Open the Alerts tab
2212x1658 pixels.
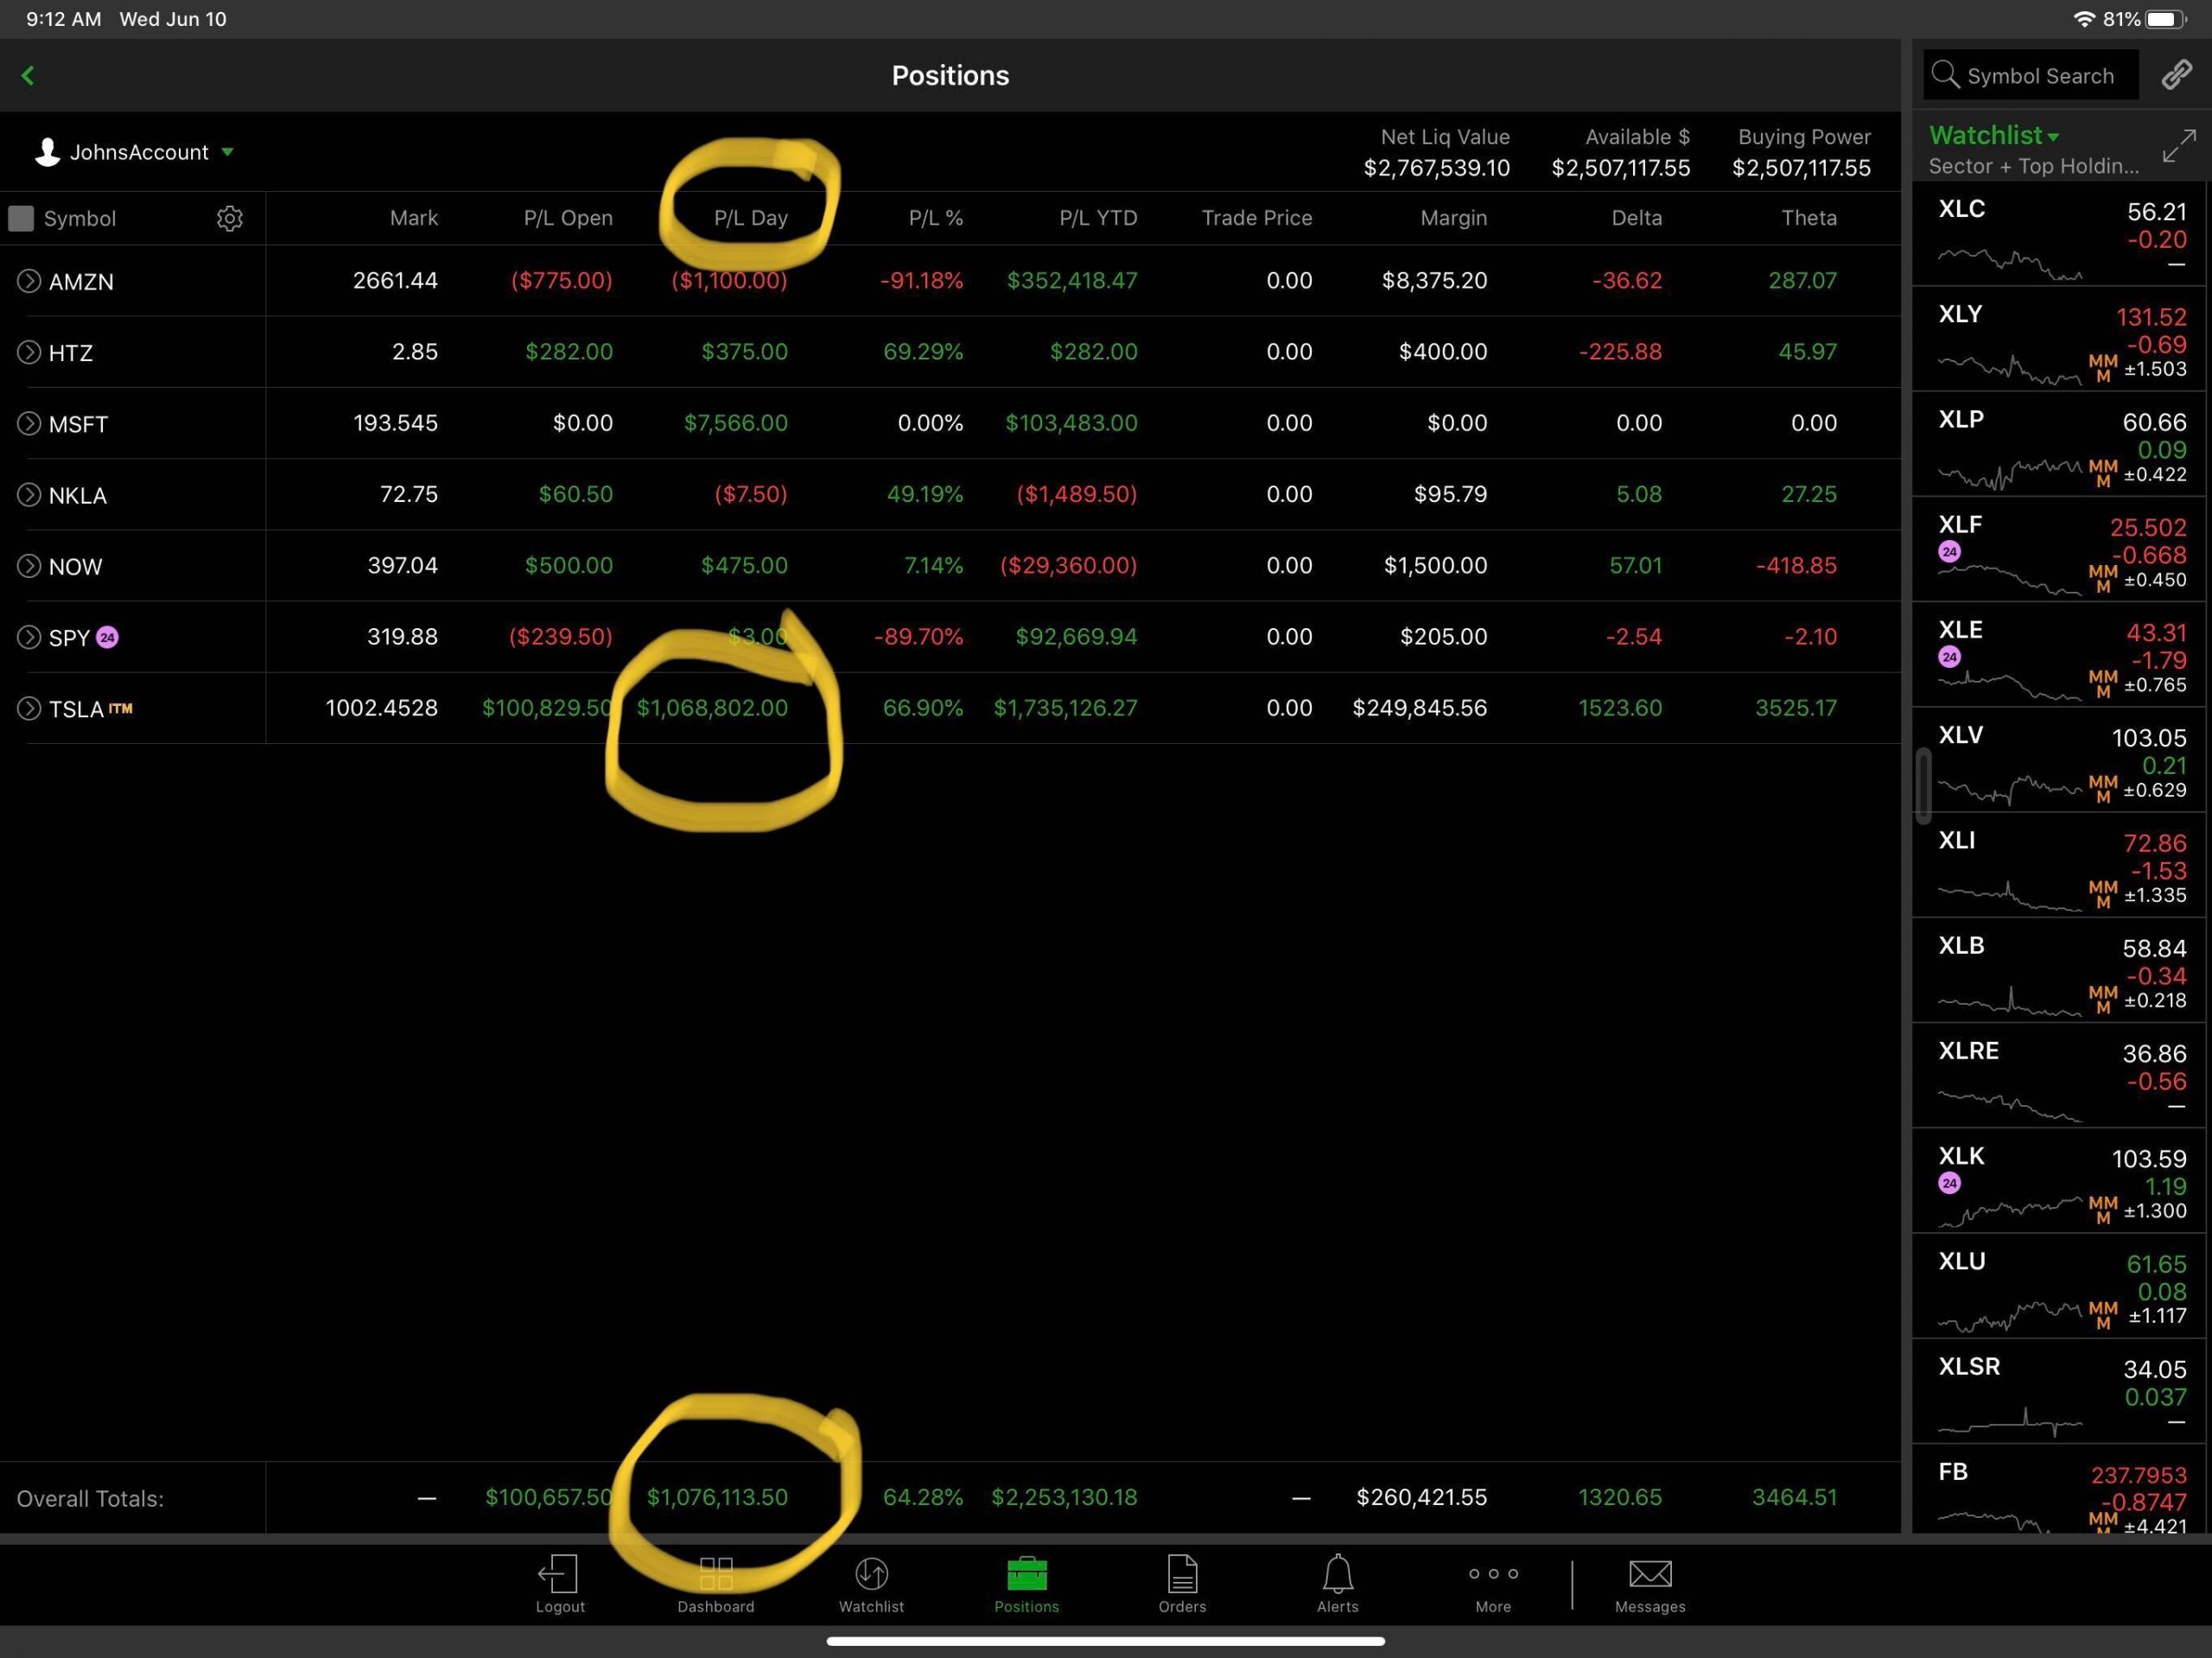point(1338,1584)
